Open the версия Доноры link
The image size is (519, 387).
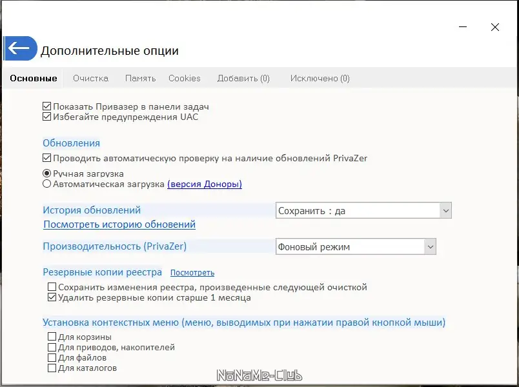point(205,184)
